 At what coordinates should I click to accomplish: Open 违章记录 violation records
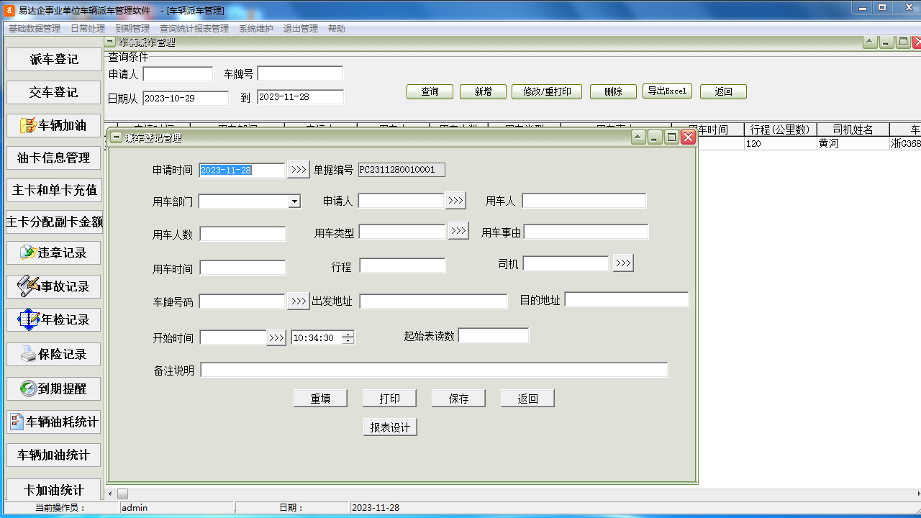coord(54,253)
